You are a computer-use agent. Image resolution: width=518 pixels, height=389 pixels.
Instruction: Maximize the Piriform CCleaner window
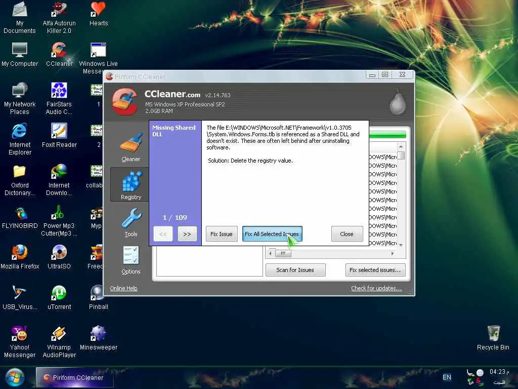click(385, 75)
